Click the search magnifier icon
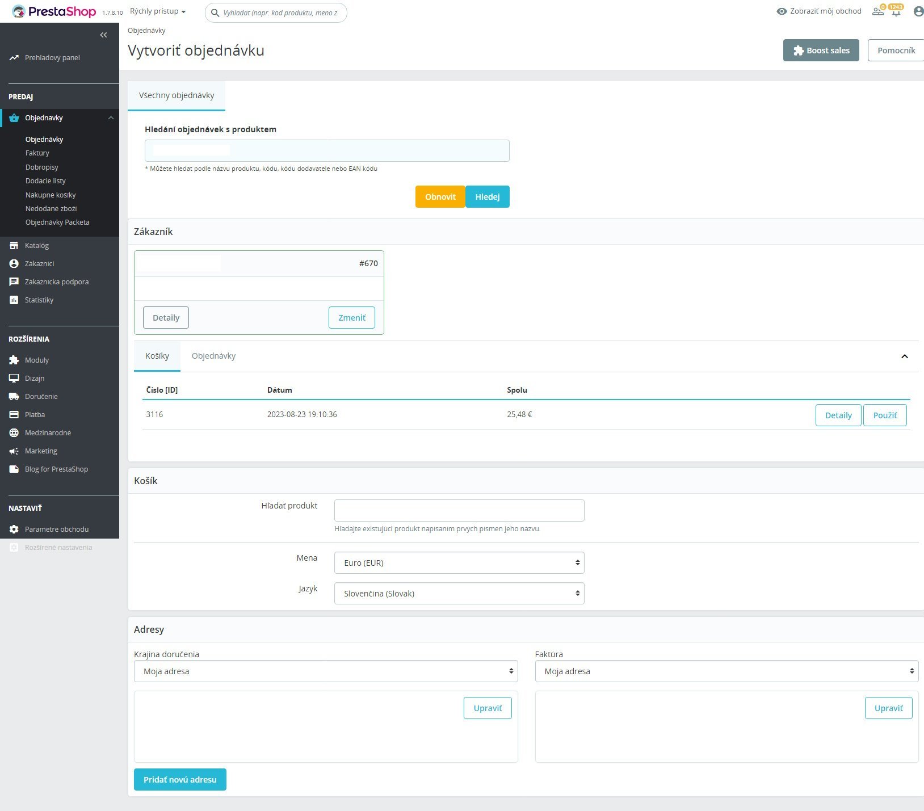The width and height of the screenshot is (924, 811). pos(215,12)
